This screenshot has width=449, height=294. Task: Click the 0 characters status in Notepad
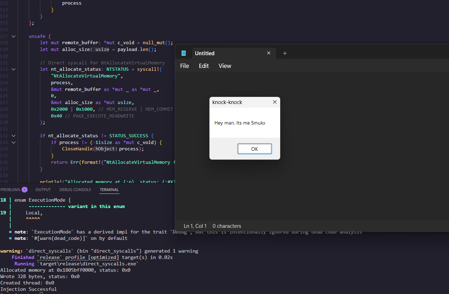tap(227, 226)
